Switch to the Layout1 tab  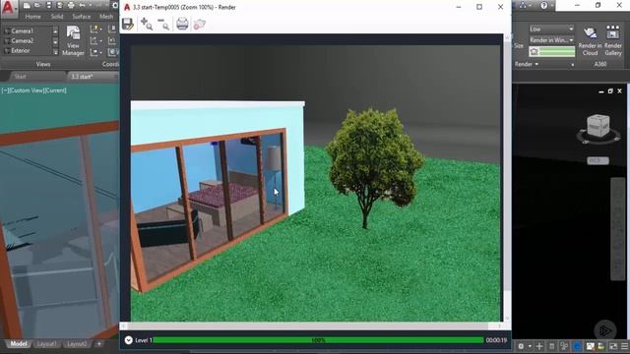tap(46, 344)
